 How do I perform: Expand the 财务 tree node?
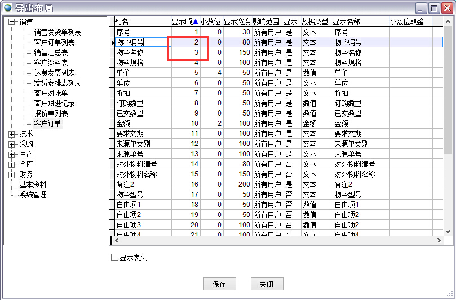click(x=12, y=174)
